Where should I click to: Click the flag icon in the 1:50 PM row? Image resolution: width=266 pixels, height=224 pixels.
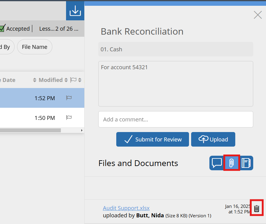[69, 117]
